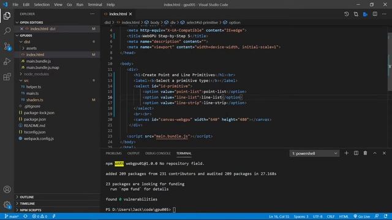Click the synchronize changes icon in status bar
Image resolution: width=392 pixels, height=220 pixels.
click(x=26, y=216)
